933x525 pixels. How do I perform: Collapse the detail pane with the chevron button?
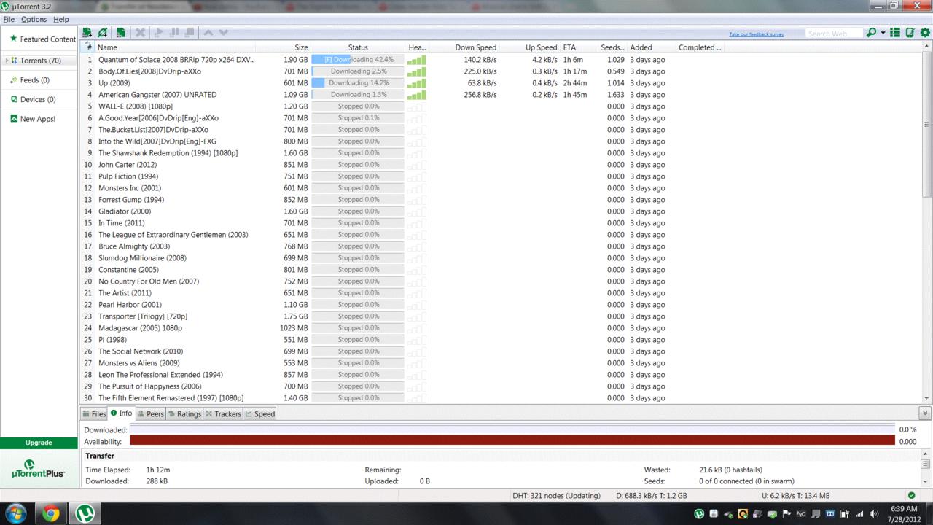pos(925,413)
